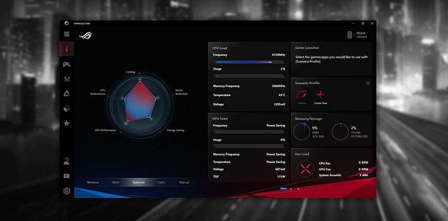Click the GPU Load panel title

(220, 118)
